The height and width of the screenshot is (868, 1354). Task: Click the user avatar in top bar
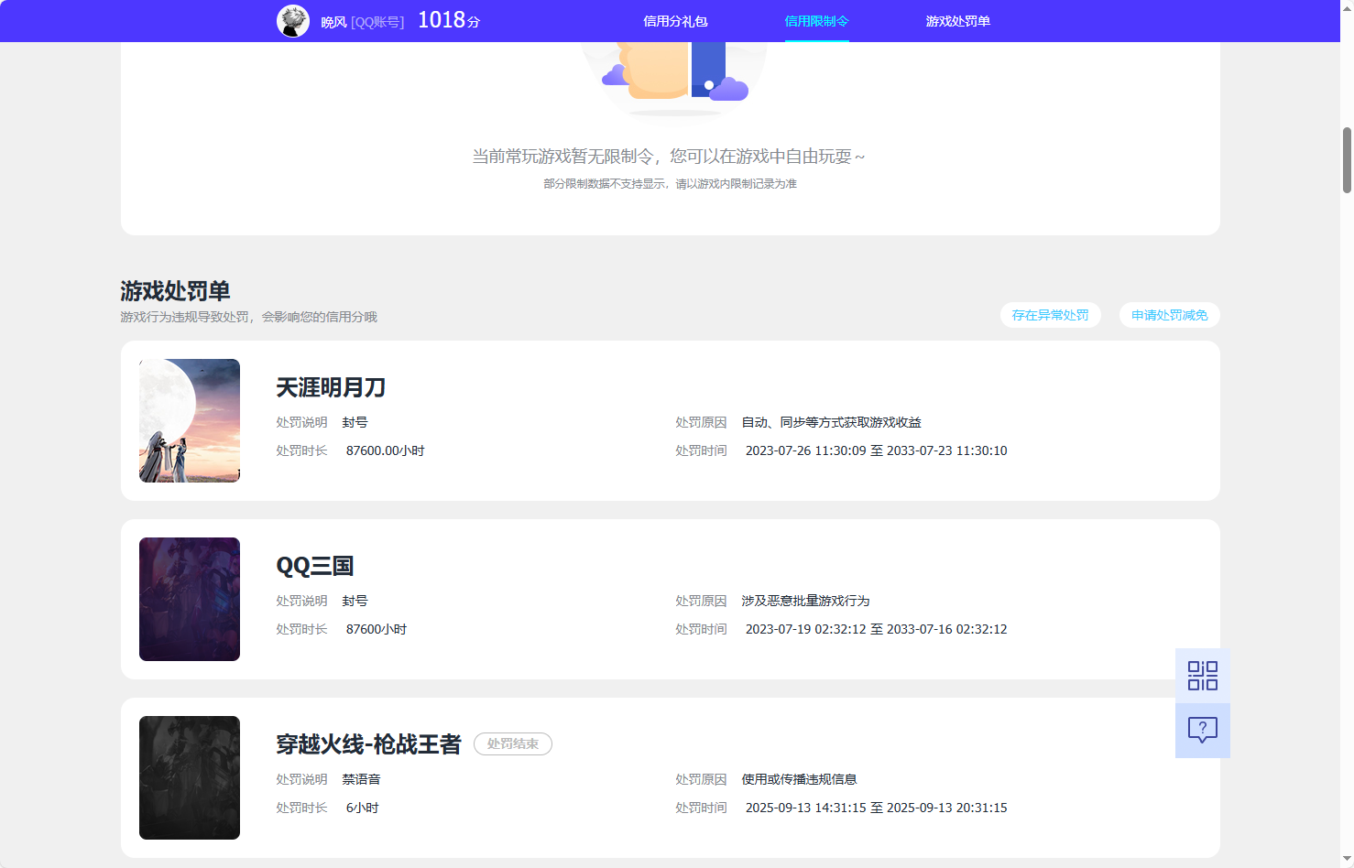(x=293, y=20)
